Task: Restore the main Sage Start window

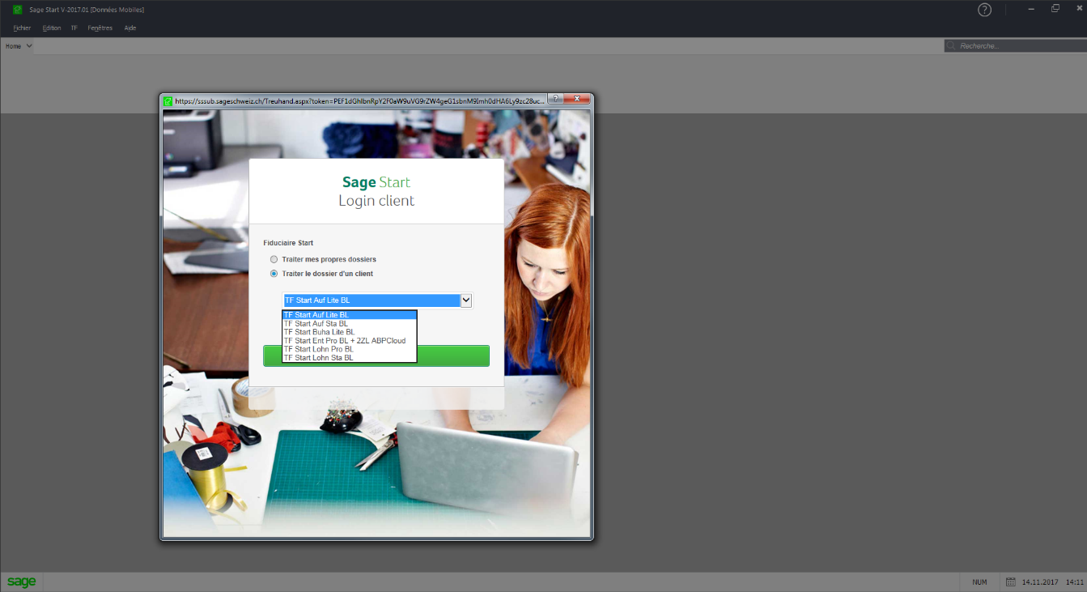Action: click(1055, 9)
